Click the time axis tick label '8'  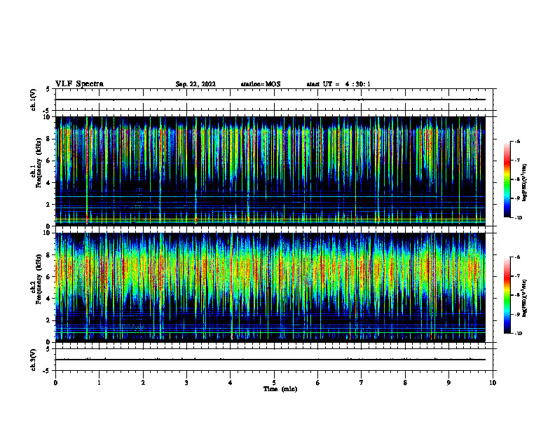click(405, 383)
